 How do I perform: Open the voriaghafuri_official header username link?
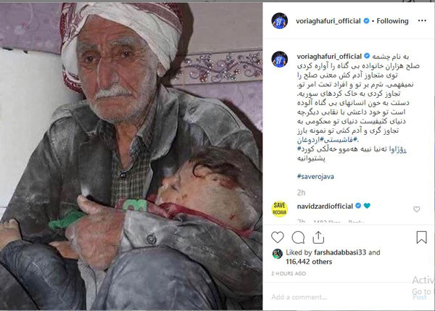[x=328, y=21]
